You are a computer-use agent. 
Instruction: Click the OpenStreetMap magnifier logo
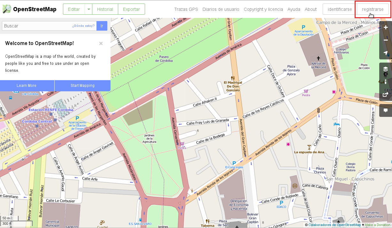6,9
